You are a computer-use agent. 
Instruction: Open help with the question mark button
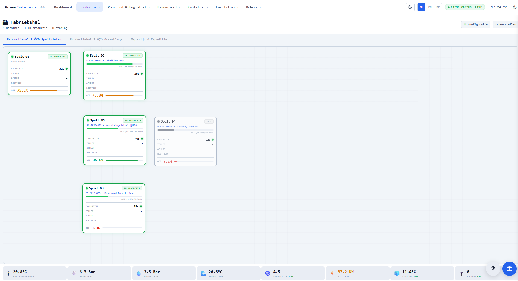click(x=493, y=269)
